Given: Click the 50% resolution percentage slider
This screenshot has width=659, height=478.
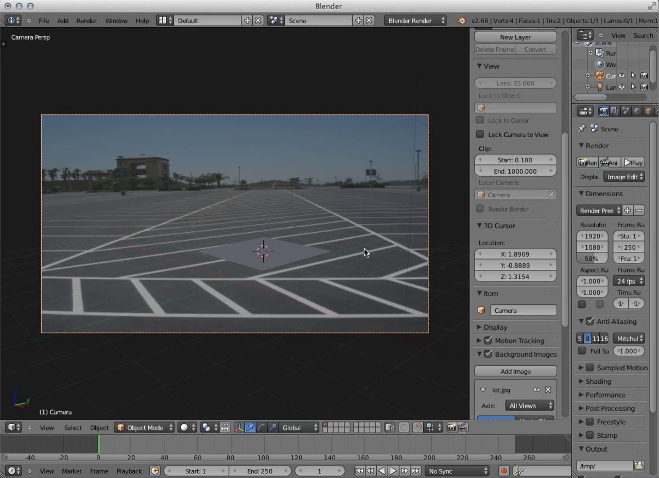Looking at the screenshot, I should coord(591,259).
